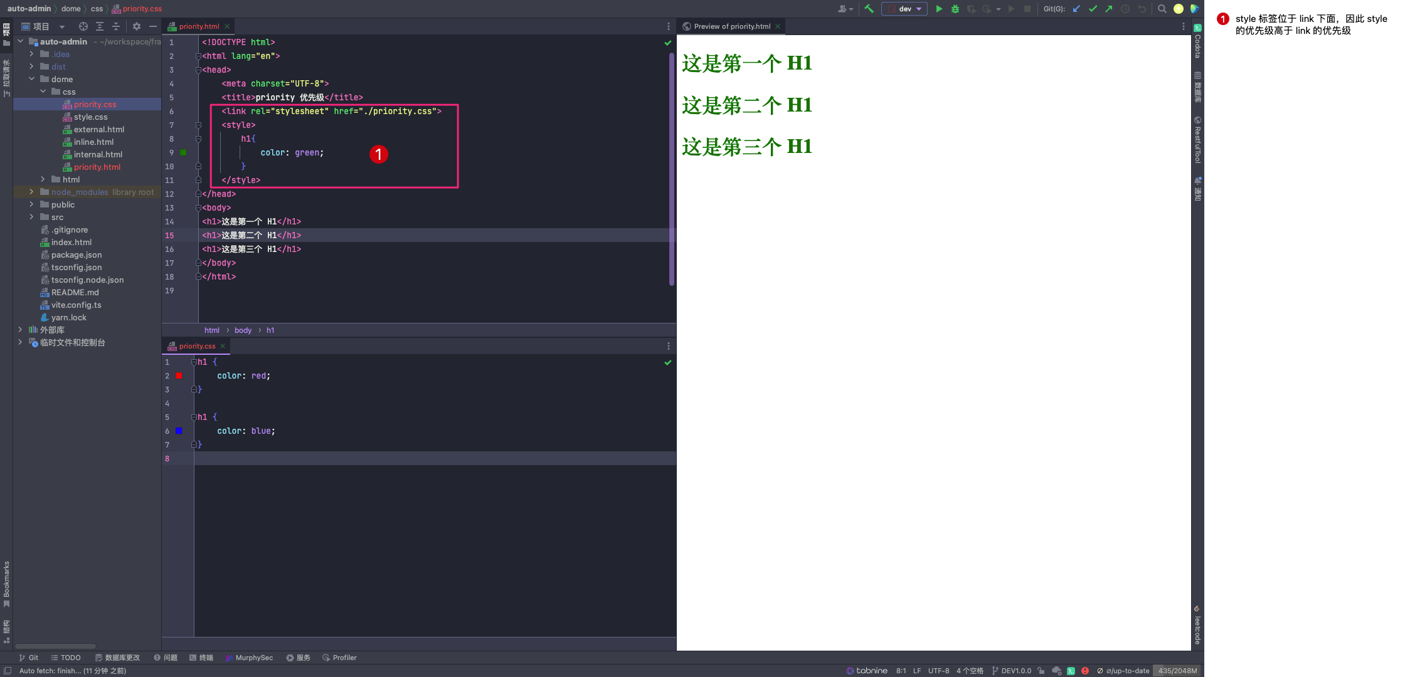Viewport: 1405px width, 677px height.
Task: Open the dev run configuration dropdown
Action: click(x=904, y=9)
